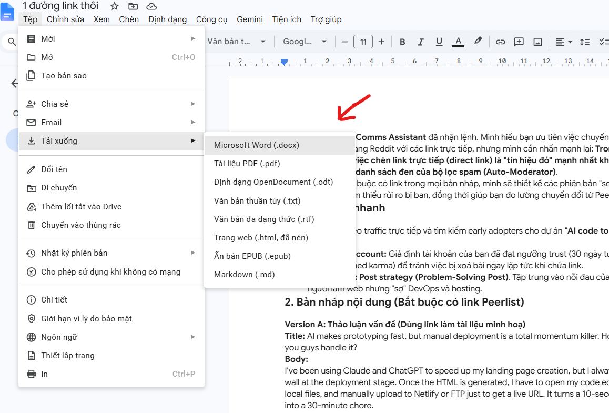The height and width of the screenshot is (413, 609).
Task: Download as Ấn bản EPUB (.epub)
Action: (280, 256)
